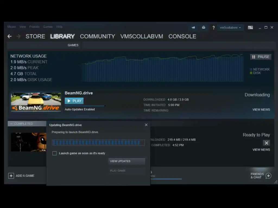Viewport: 278px width, 208px height.
Task: Open the Five Nights at Freddy's thumbnail
Action: [29, 142]
